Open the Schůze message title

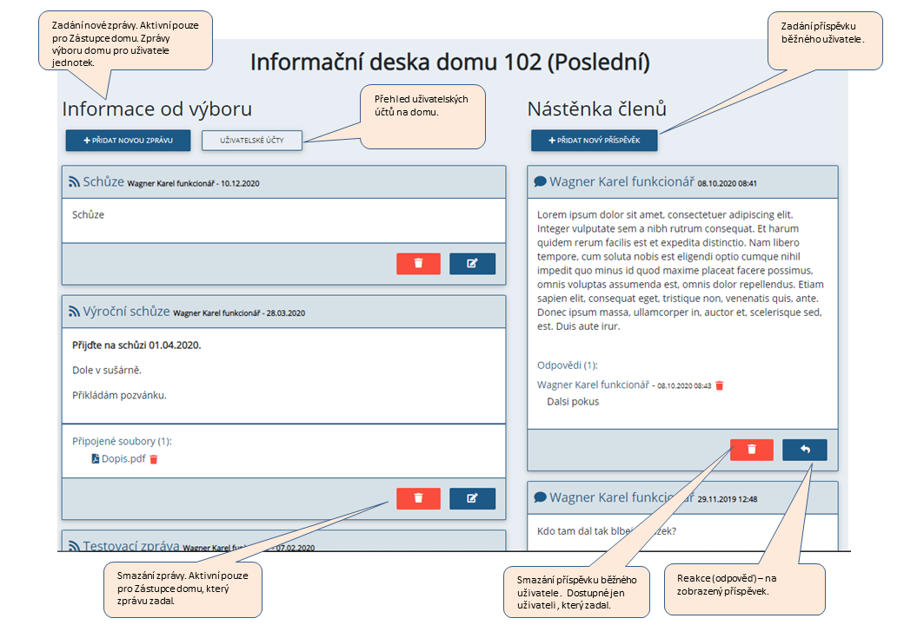pyautogui.click(x=103, y=182)
